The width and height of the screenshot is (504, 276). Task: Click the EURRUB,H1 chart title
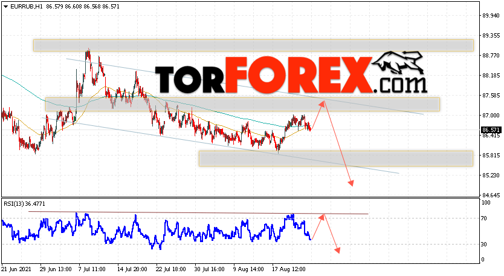[x=27, y=7]
